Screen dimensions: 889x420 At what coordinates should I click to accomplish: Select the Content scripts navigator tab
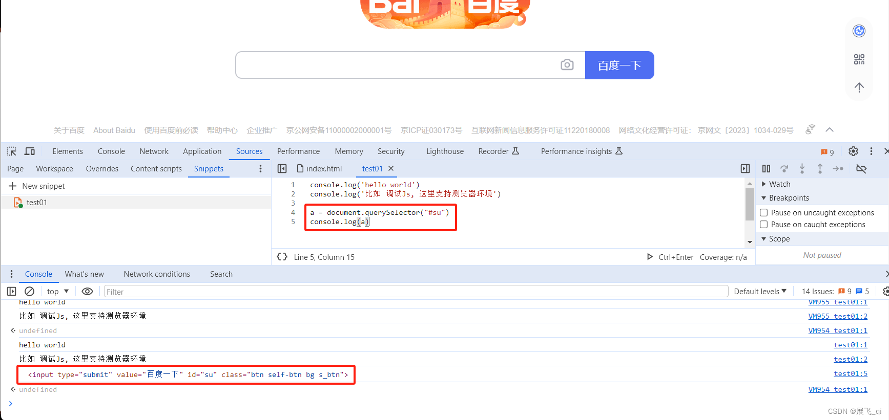pyautogui.click(x=156, y=169)
